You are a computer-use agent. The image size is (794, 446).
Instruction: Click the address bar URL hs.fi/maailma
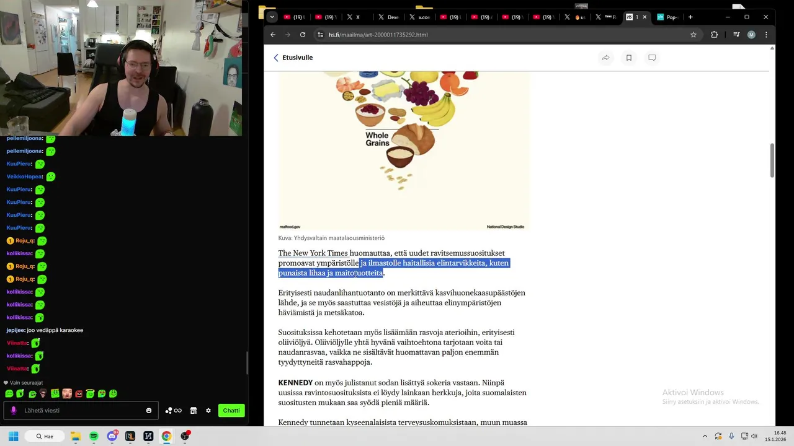pos(378,35)
